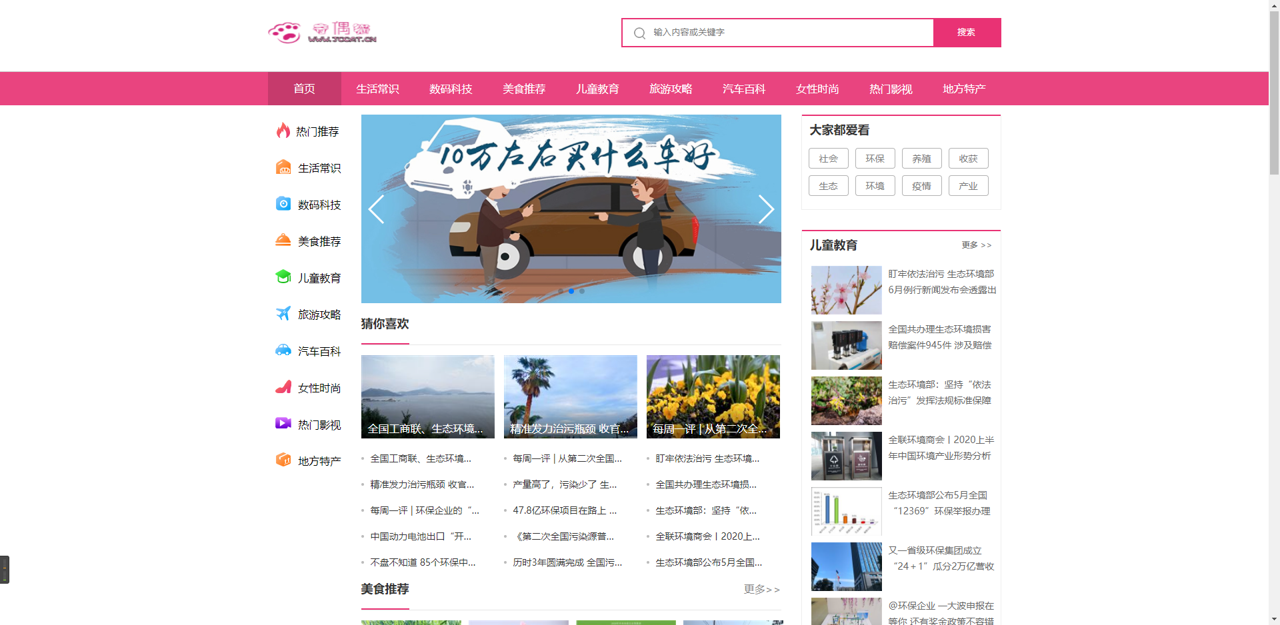
Task: Open 旅游攻略 in the top navigation bar
Action: tap(671, 89)
